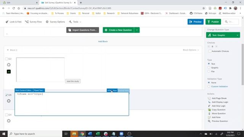Screen dimensions: 244x137
Task: Reload the page with refresh icon
Action: coord(14,8)
